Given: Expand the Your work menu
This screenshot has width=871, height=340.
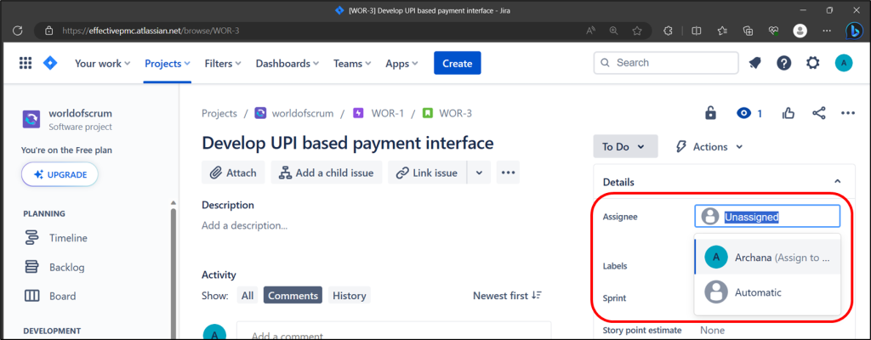Looking at the screenshot, I should 103,64.
